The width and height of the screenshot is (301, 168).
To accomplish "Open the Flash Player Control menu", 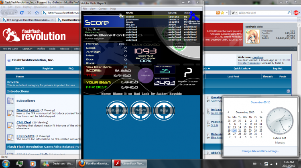I will (103, 9).
